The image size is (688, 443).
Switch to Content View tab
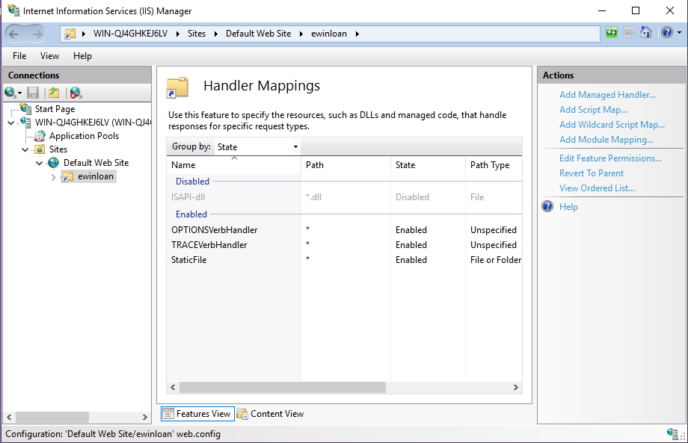point(270,414)
